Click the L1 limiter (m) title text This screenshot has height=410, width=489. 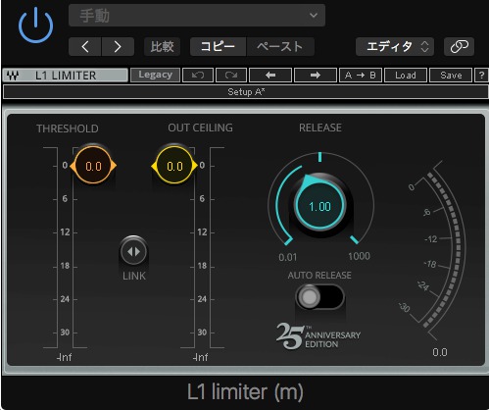pos(245,391)
